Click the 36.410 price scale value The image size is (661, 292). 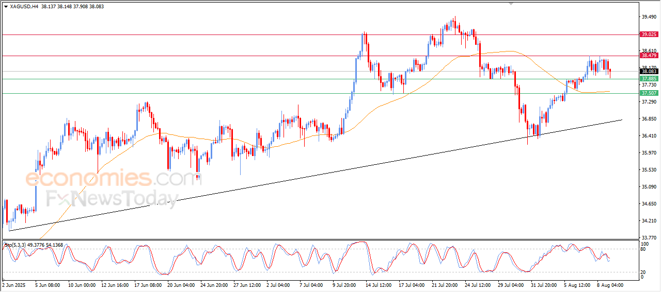click(649, 136)
